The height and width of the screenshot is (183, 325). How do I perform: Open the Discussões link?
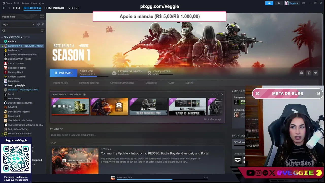pyautogui.click(x=151, y=83)
